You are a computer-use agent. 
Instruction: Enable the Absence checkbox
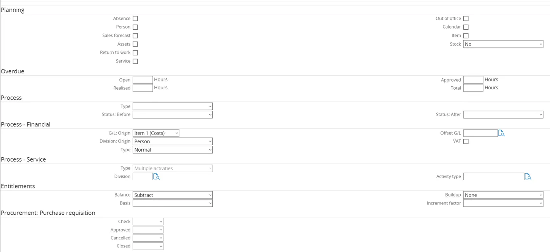[135, 19]
